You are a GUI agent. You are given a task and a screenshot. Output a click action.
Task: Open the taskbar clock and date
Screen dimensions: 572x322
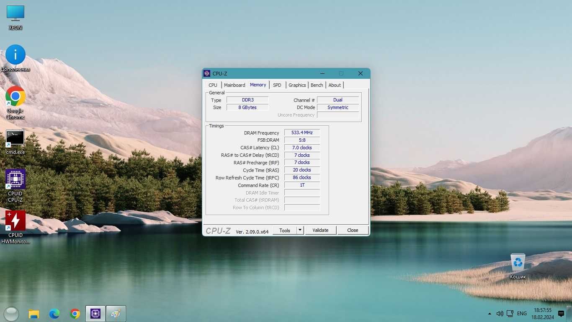pyautogui.click(x=543, y=314)
